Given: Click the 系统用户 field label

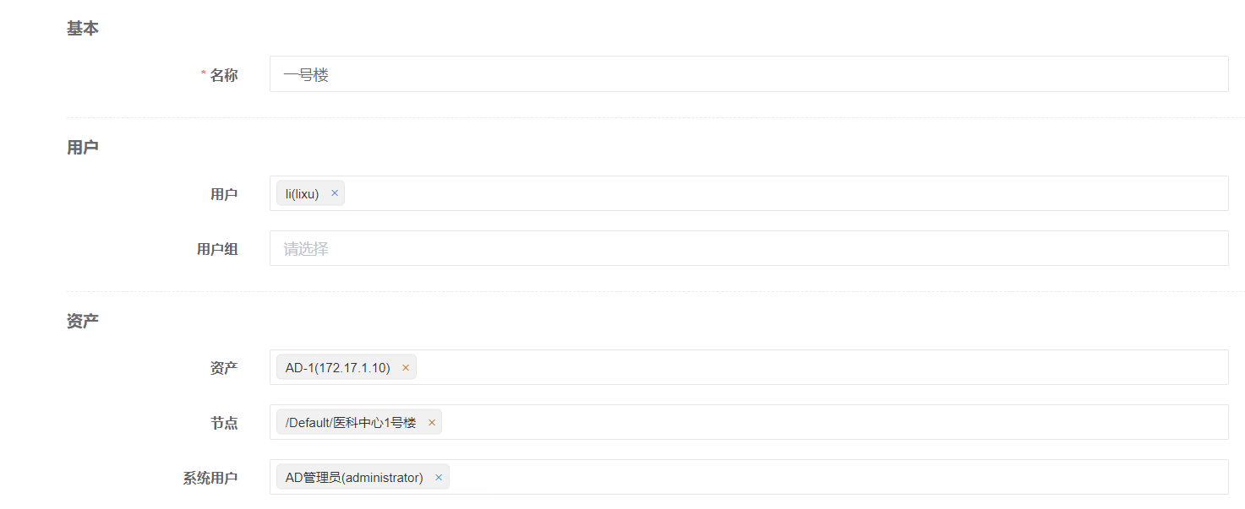Looking at the screenshot, I should click(210, 478).
